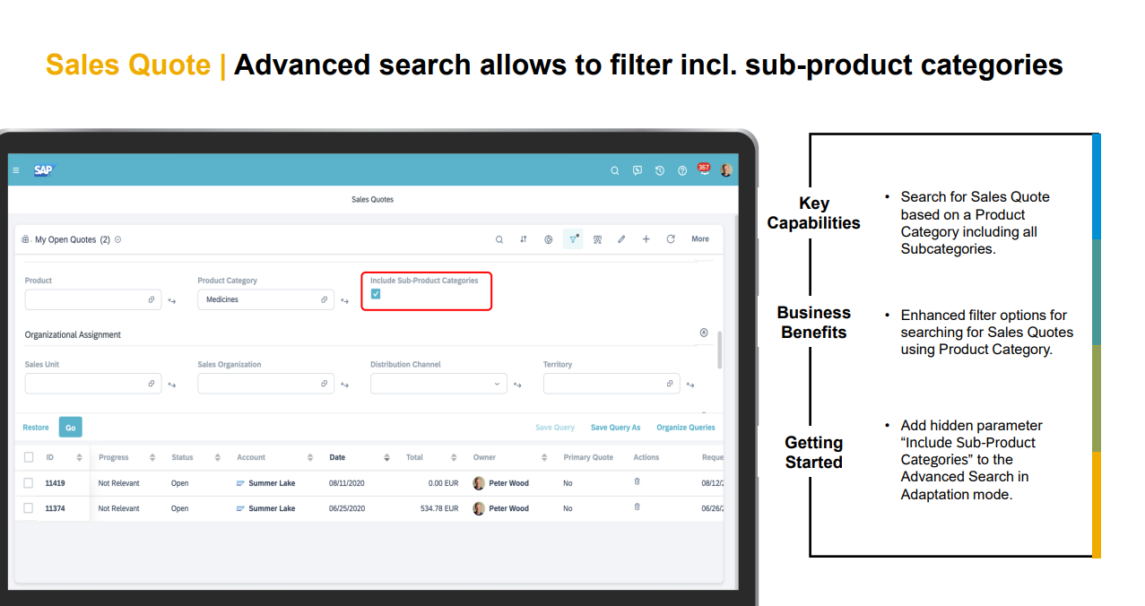
Task: Collapse the Organizational Assignment section
Action: coord(704,333)
